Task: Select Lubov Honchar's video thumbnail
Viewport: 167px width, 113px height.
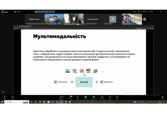Action: (132, 19)
